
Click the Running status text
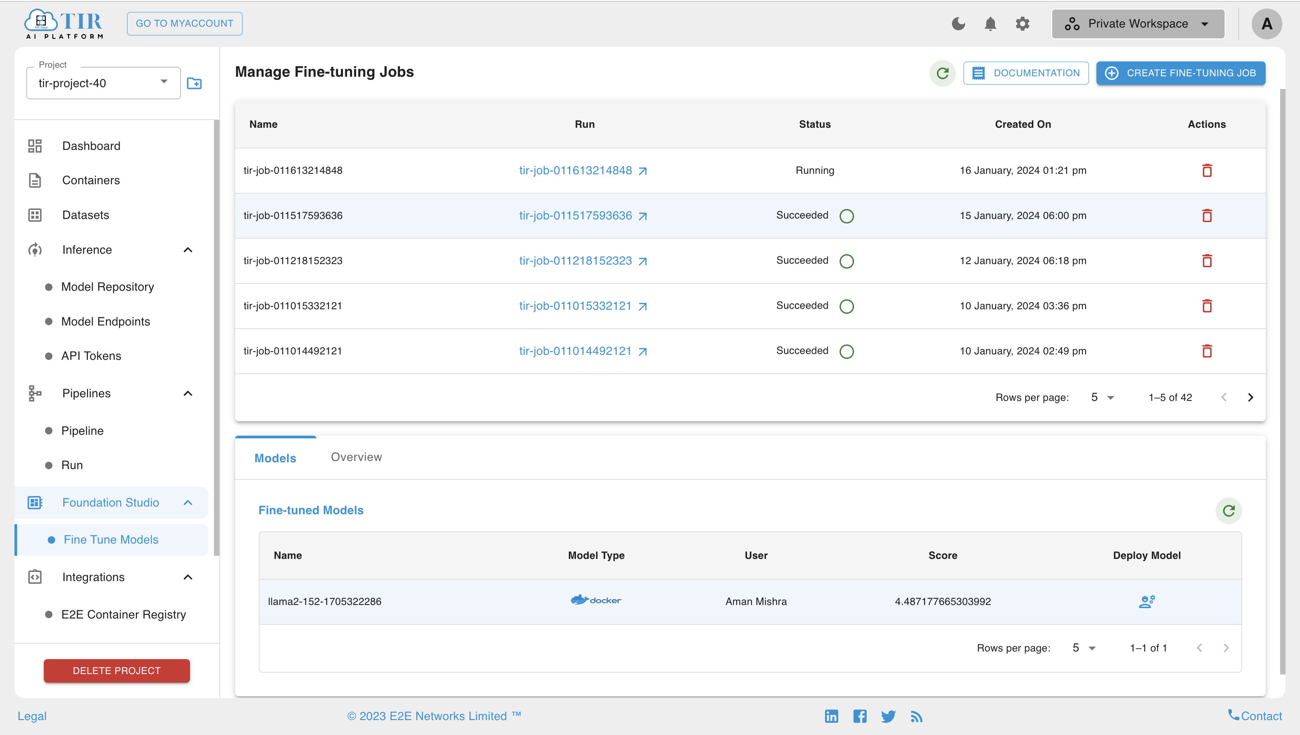(x=814, y=171)
